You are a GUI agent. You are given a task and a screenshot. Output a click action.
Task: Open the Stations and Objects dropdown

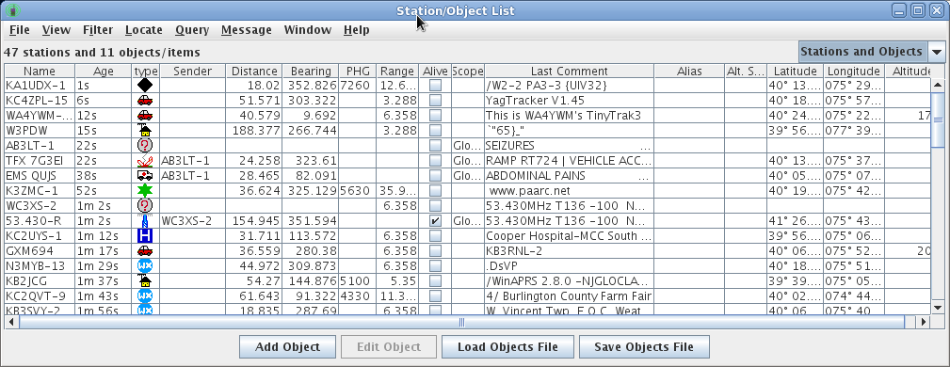pos(871,52)
